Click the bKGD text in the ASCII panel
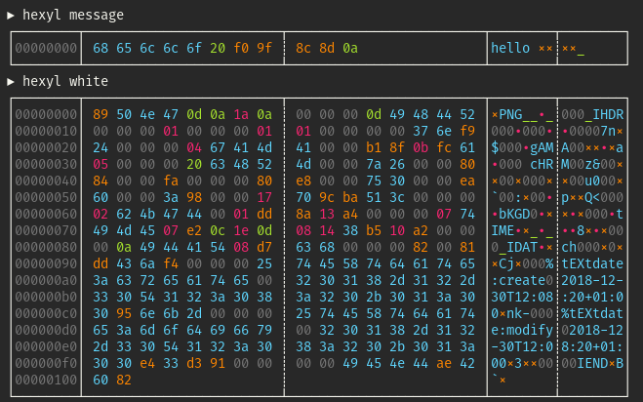The image size is (643, 402). click(x=514, y=214)
